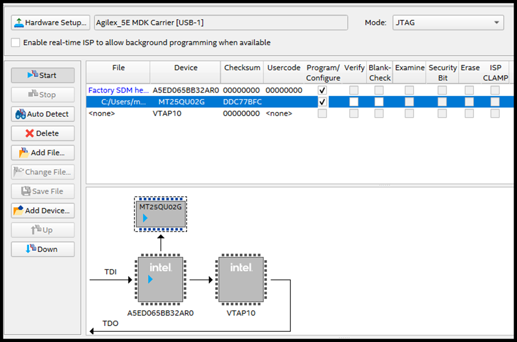Toggle Program/Configure for MT25QU02G row

(x=323, y=102)
